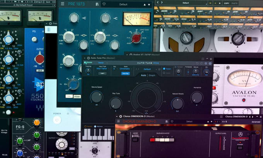
Task: Open the Key dropdown in Auto-Tune Pro
Action: (115, 69)
